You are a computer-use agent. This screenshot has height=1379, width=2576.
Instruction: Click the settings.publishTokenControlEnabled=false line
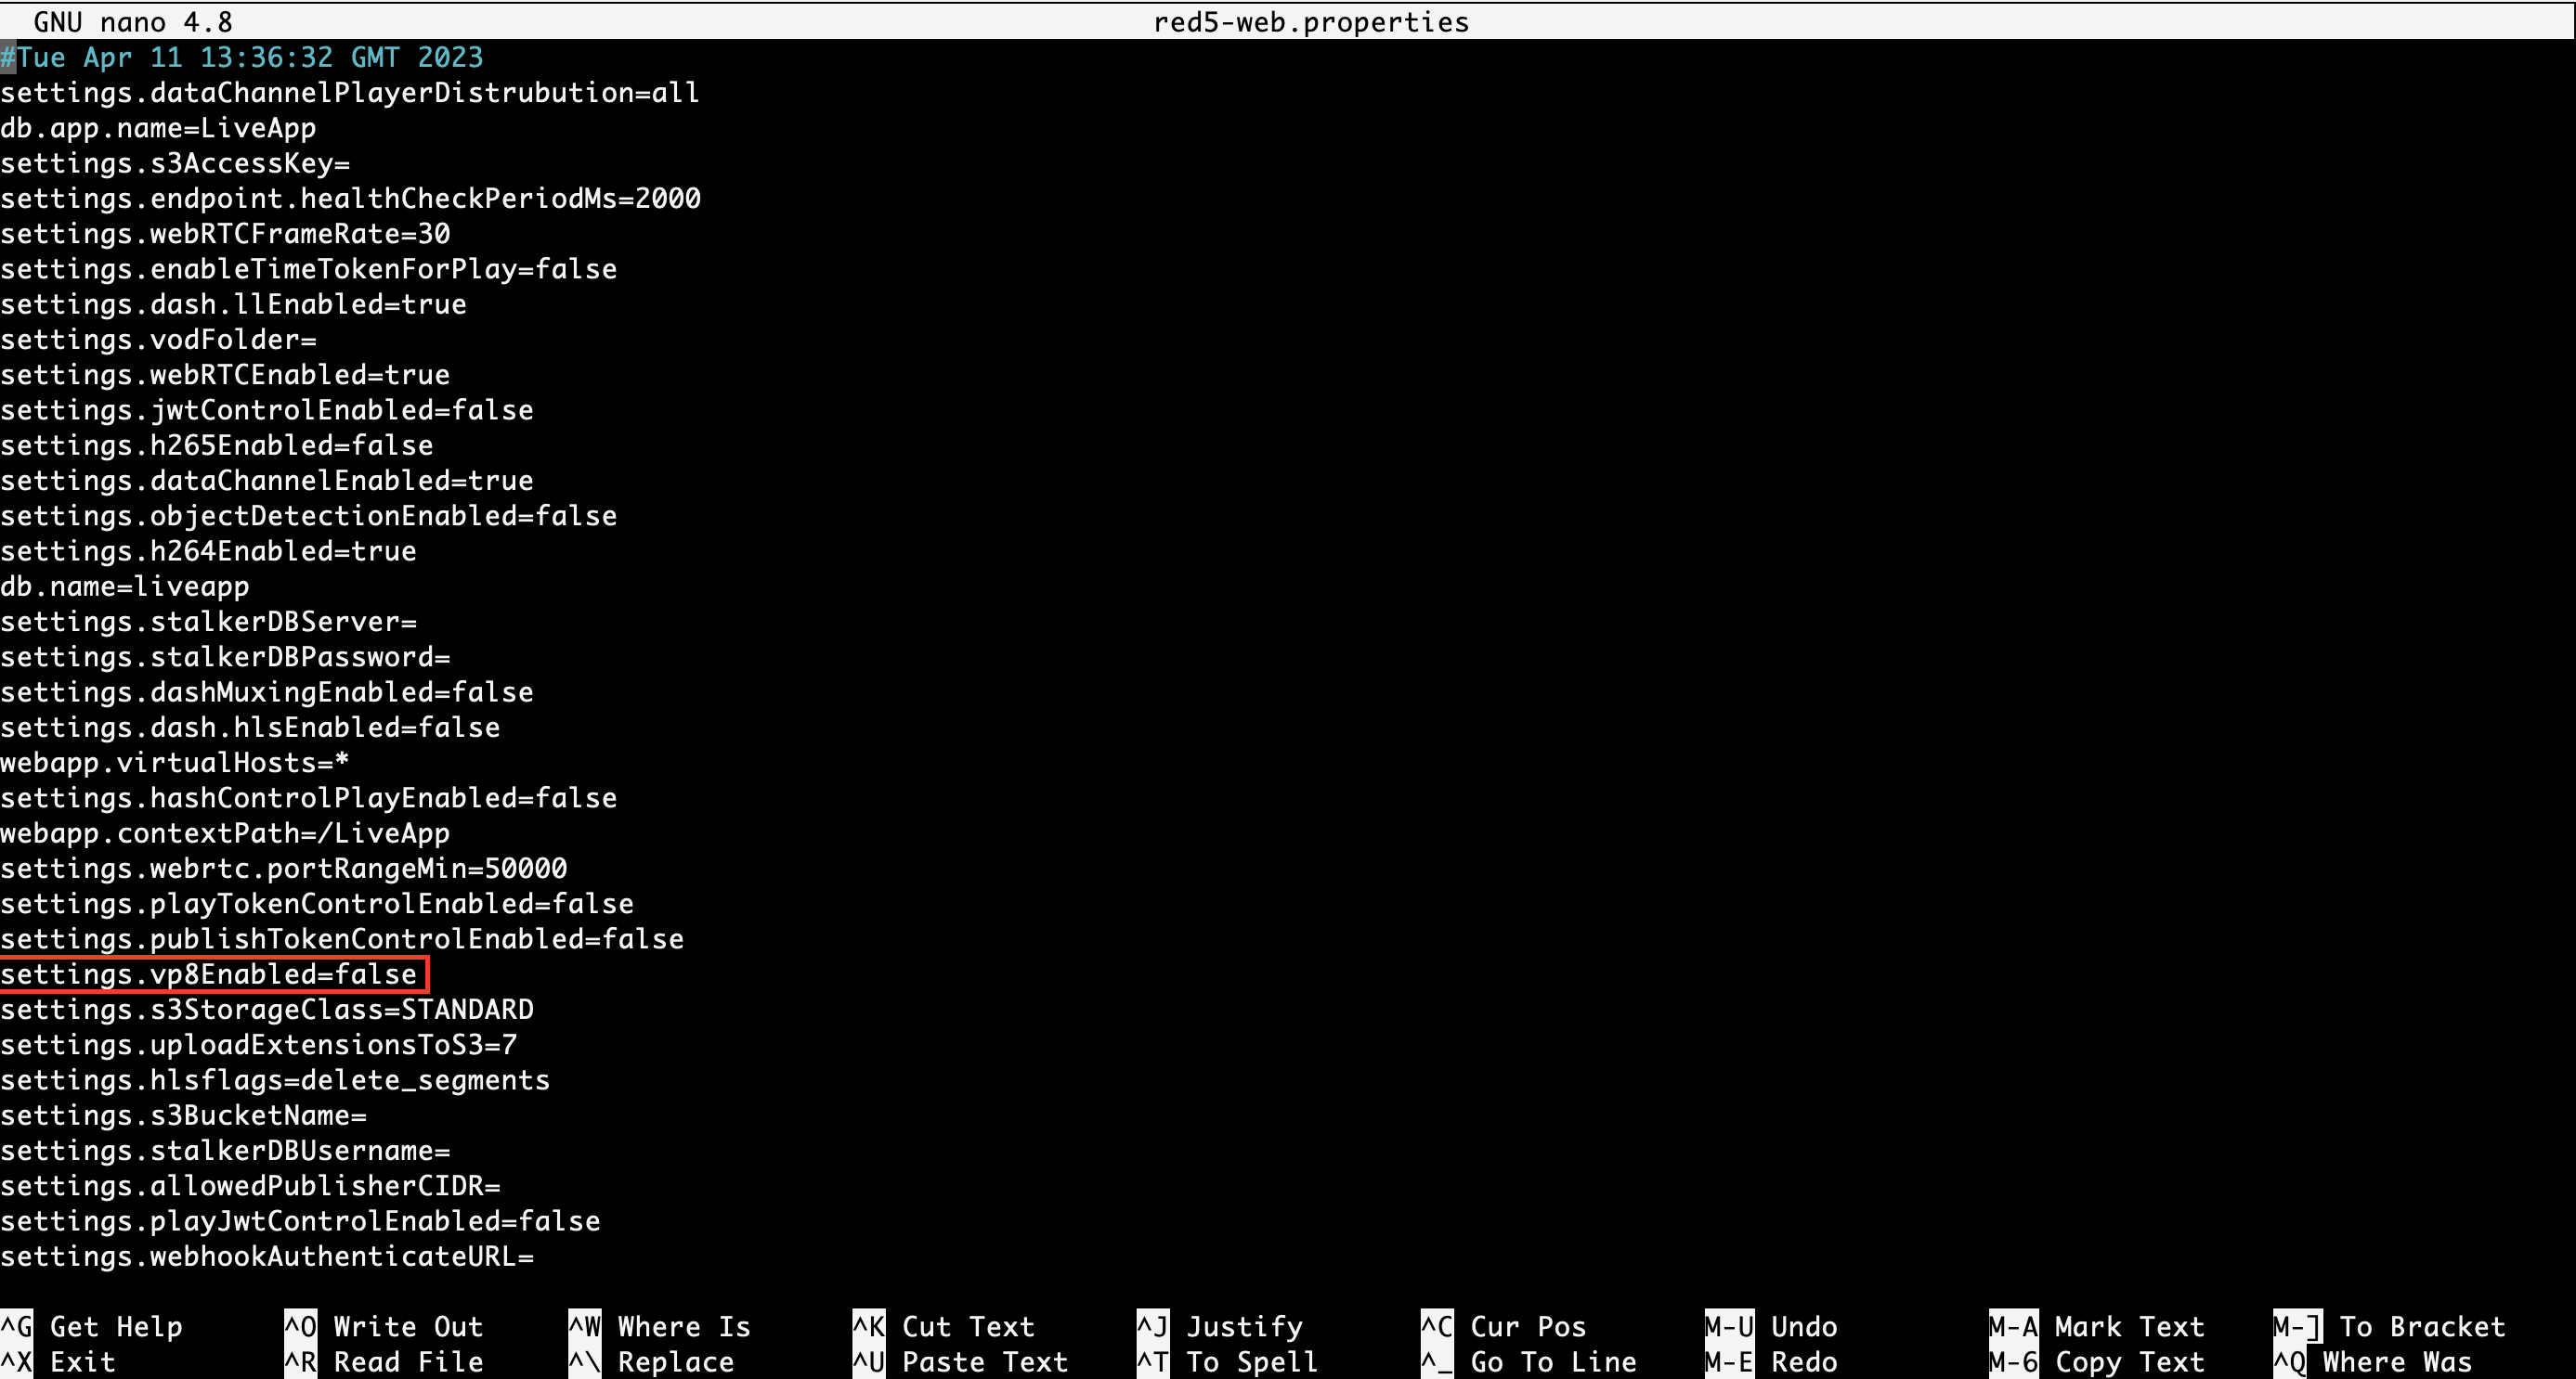coord(342,939)
